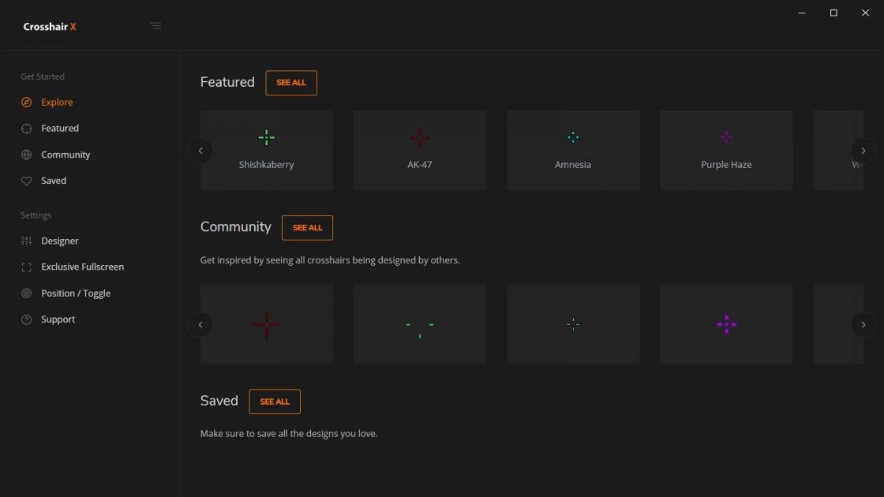Close the CrosshairX window
The width and height of the screenshot is (884, 497).
click(x=865, y=13)
